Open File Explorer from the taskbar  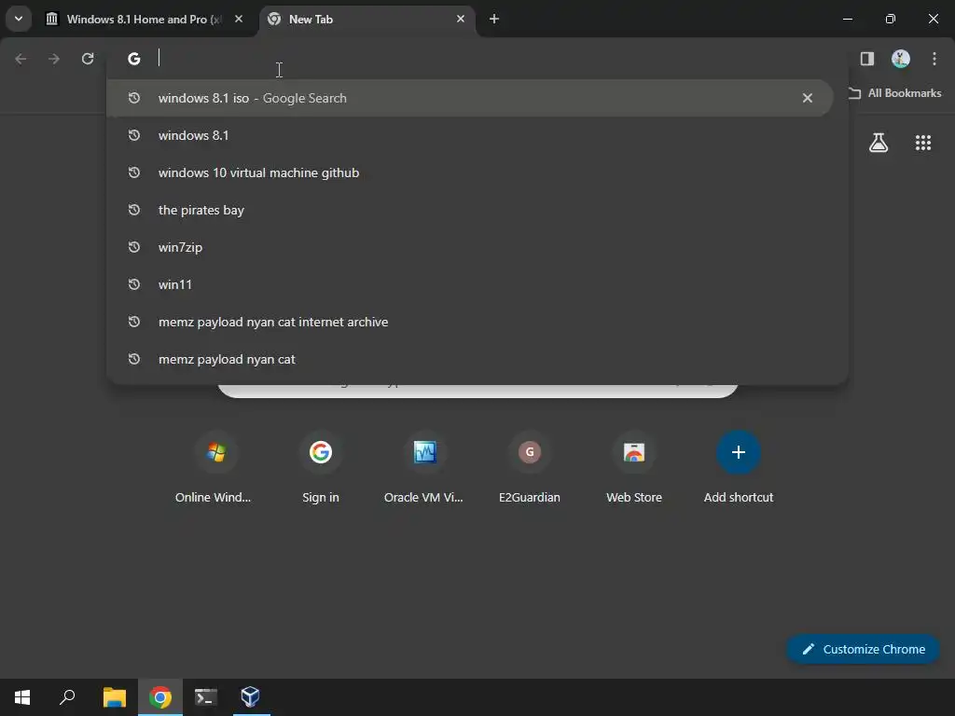click(x=114, y=697)
